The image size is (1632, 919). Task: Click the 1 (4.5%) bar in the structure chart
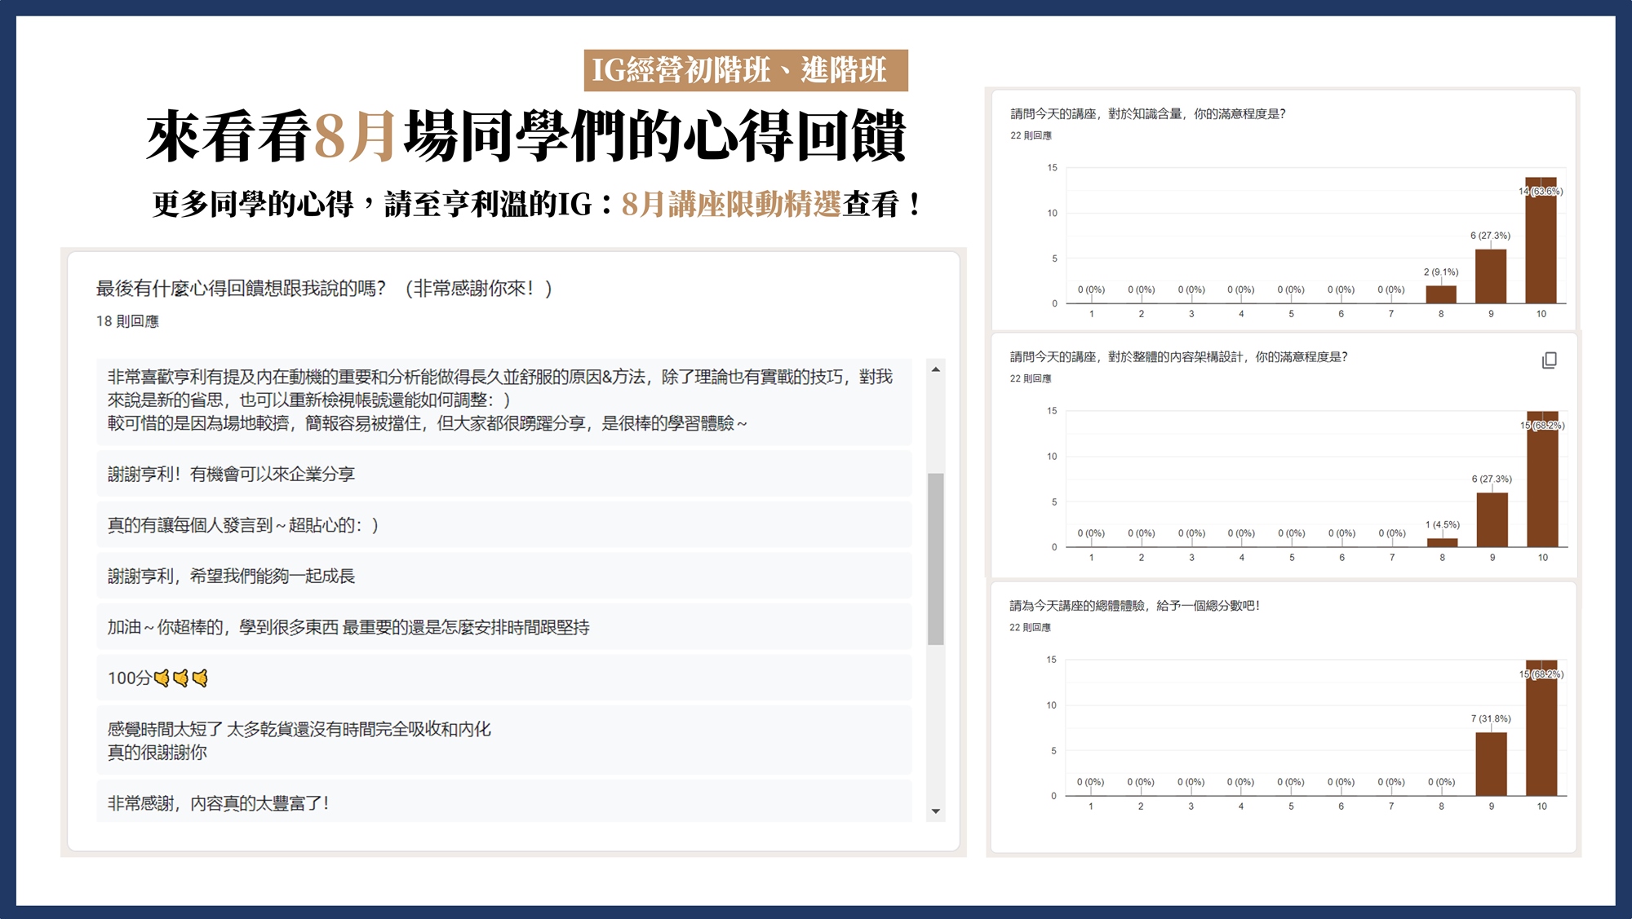[x=1442, y=542]
